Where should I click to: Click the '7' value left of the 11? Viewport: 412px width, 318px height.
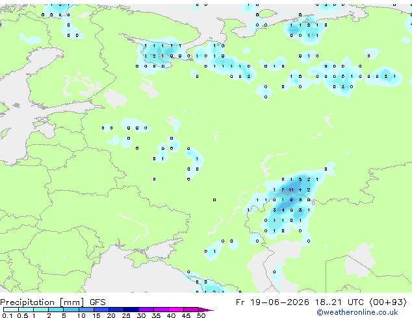283,190
